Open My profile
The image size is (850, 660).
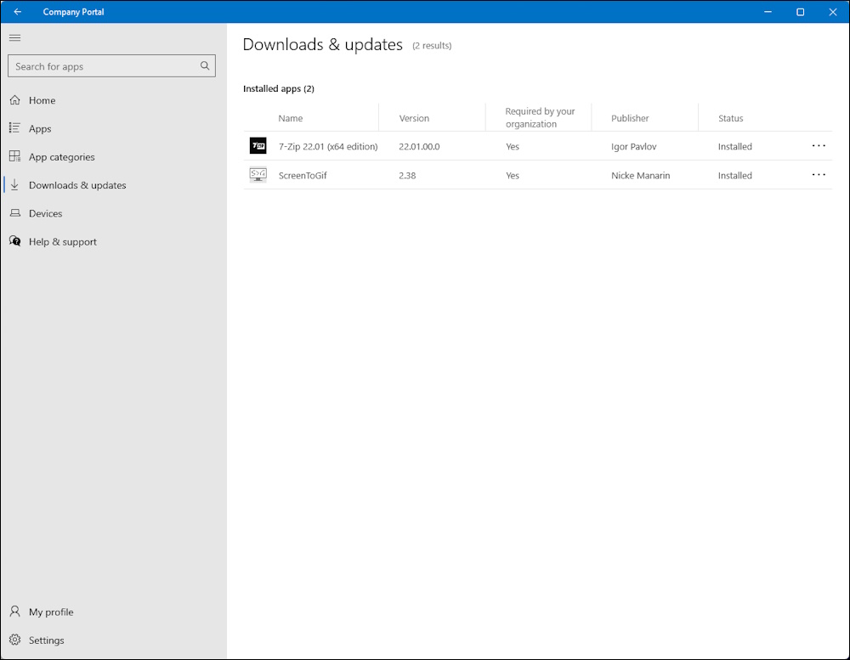(114, 612)
